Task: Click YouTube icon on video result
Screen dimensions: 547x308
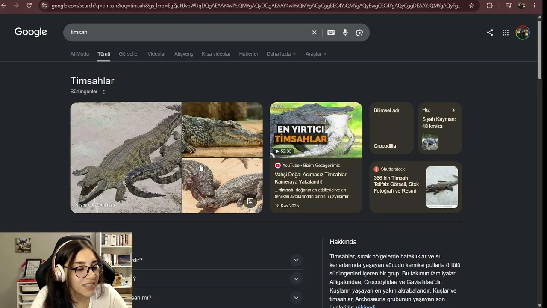Action: (278, 165)
